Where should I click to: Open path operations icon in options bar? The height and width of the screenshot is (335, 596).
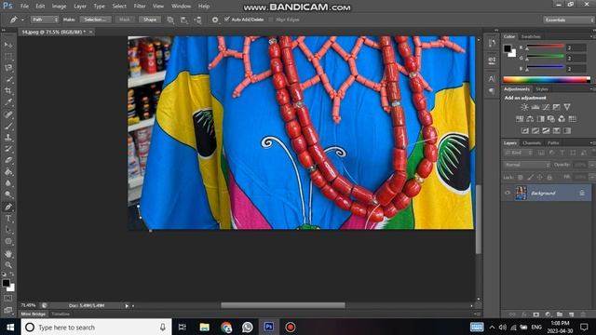(170, 20)
